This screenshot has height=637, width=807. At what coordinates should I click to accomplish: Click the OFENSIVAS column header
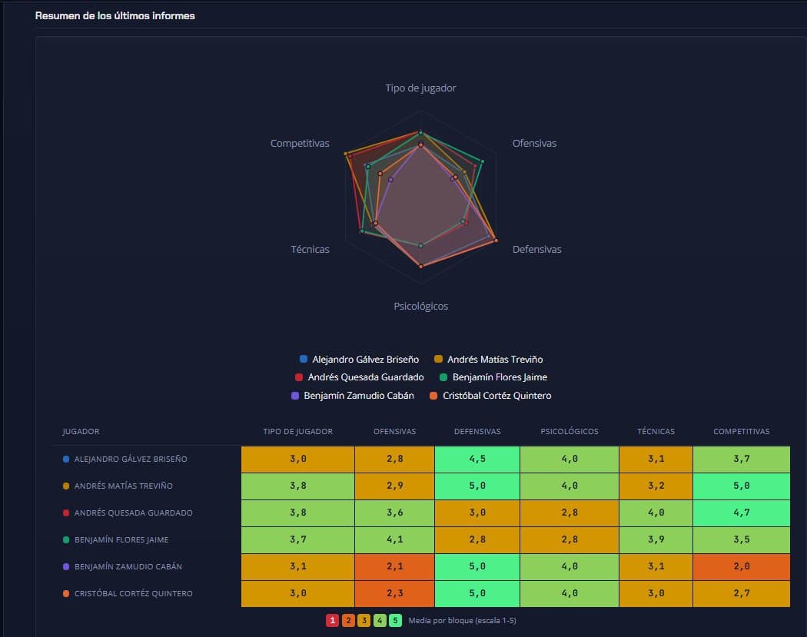[394, 431]
